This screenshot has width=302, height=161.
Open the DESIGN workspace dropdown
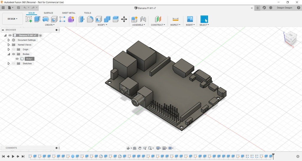(12, 19)
